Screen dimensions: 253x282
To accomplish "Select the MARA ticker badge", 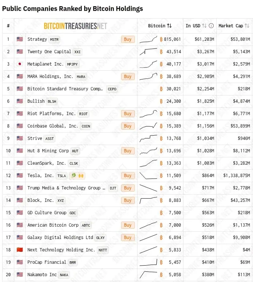I will [81, 77].
